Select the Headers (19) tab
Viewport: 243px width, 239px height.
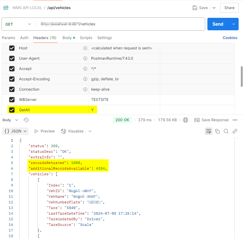tap(45, 38)
